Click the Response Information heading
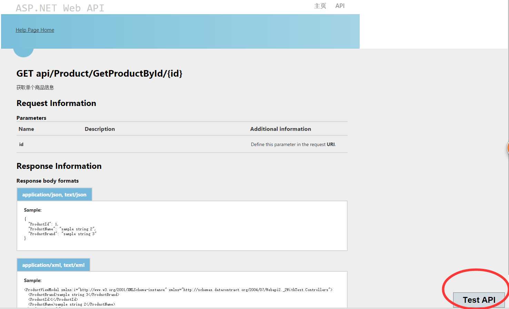The width and height of the screenshot is (509, 309). tap(59, 166)
